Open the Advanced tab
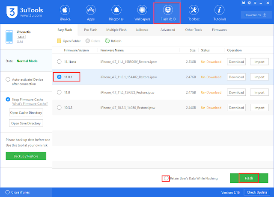Image resolution: width=274 pixels, height=197 pixels. tap(168, 30)
